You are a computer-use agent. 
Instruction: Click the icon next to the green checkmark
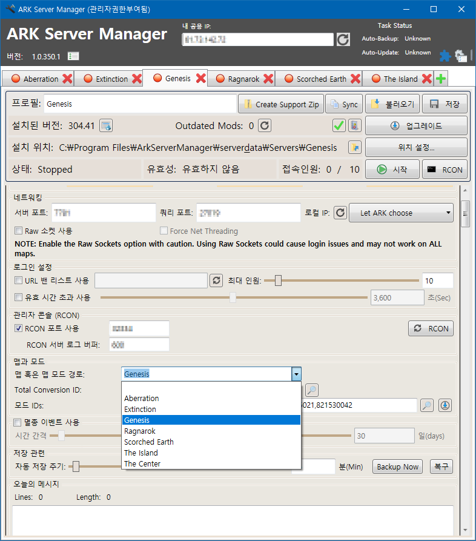pos(354,125)
